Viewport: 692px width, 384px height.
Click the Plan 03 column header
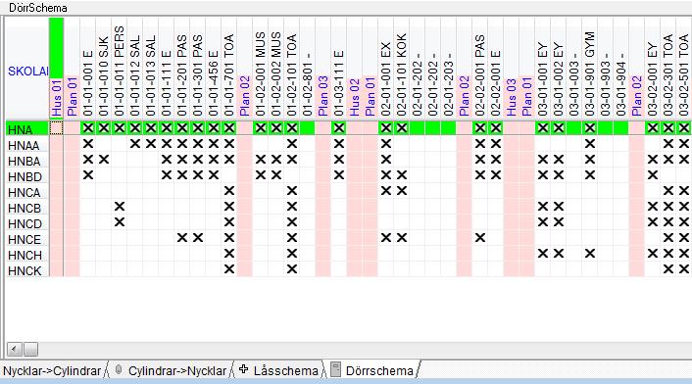[x=323, y=96]
